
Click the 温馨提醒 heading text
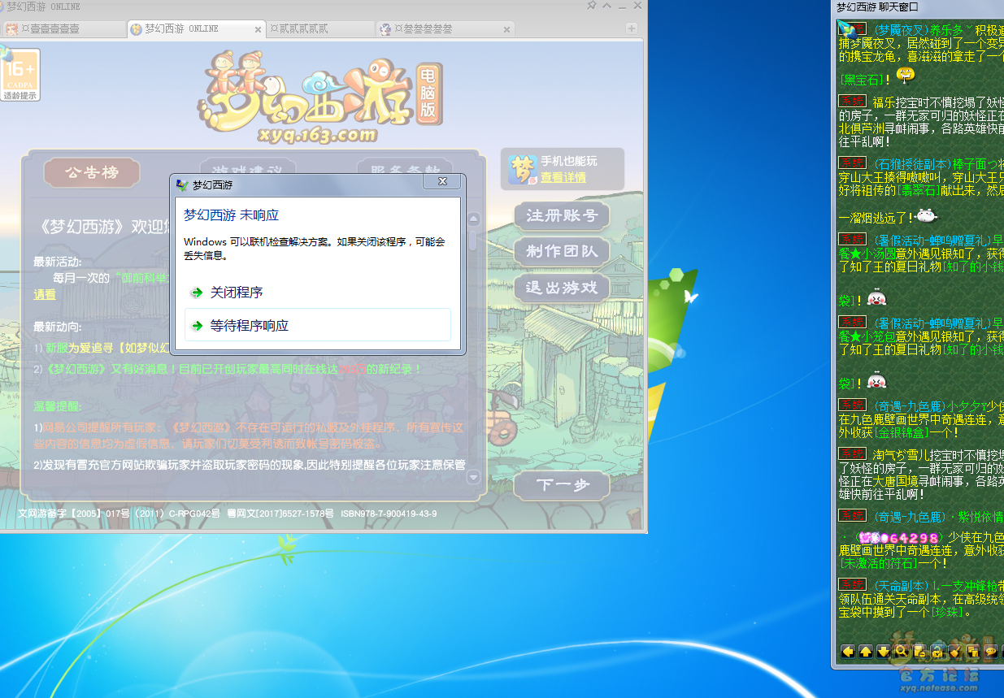[x=58, y=405]
